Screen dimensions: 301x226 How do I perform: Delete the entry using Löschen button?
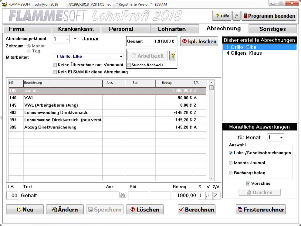coord(145,210)
